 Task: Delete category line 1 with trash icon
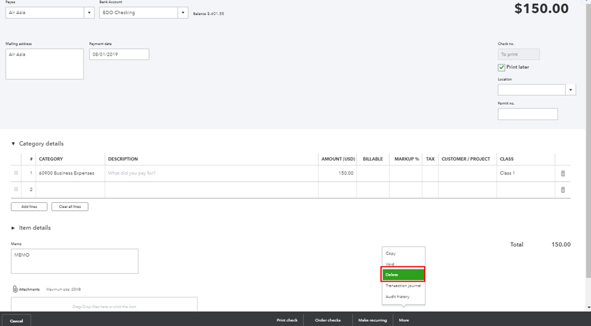click(x=563, y=173)
